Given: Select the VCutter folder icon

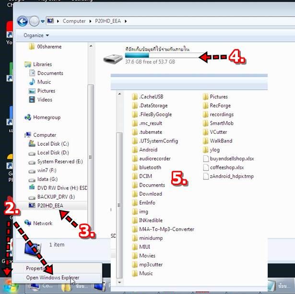Looking at the screenshot, I should coord(205,132).
